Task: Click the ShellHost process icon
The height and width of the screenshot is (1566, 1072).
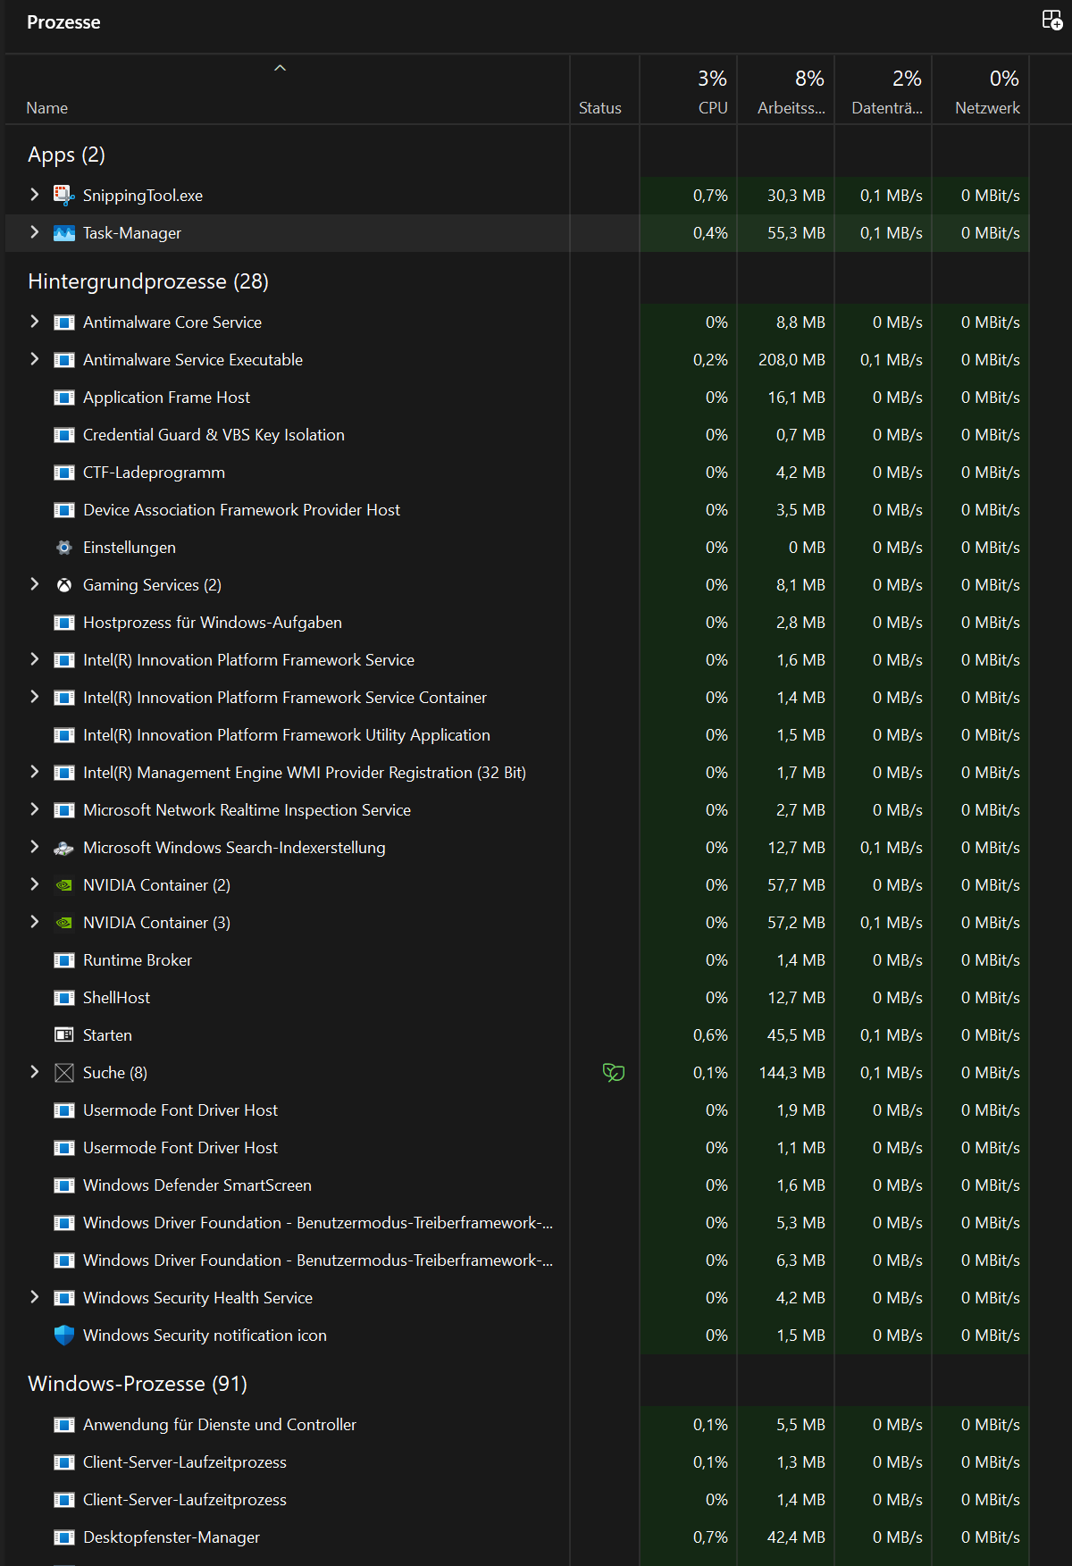Action: 63,998
